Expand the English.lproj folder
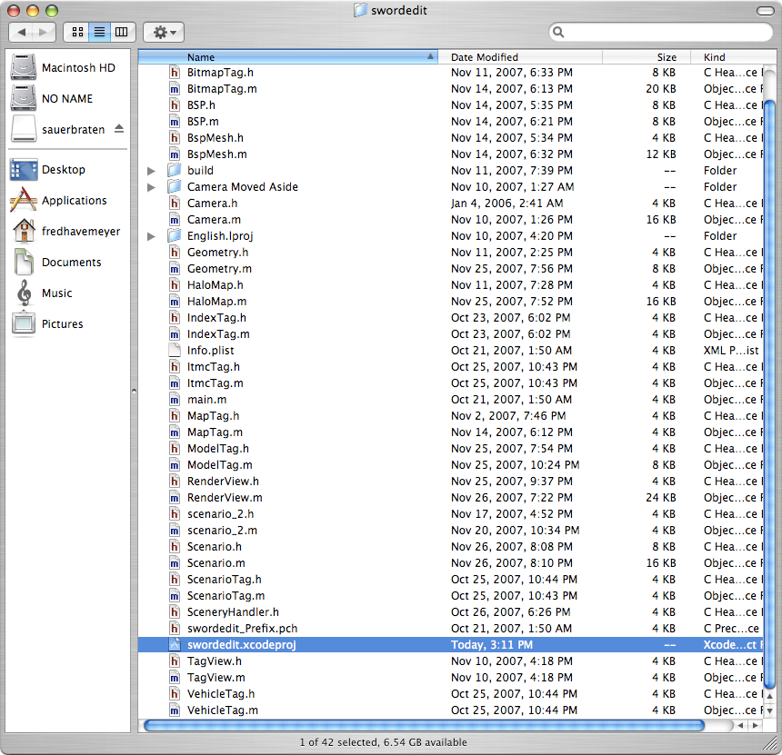Viewport: 782px width, 755px height. [151, 236]
